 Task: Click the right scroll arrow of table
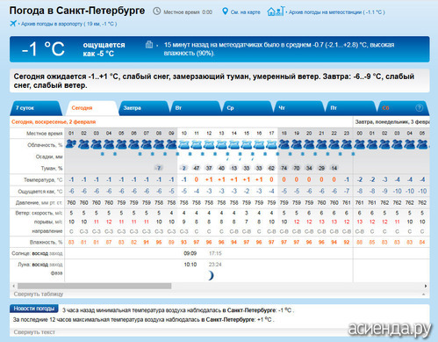[x=426, y=286]
